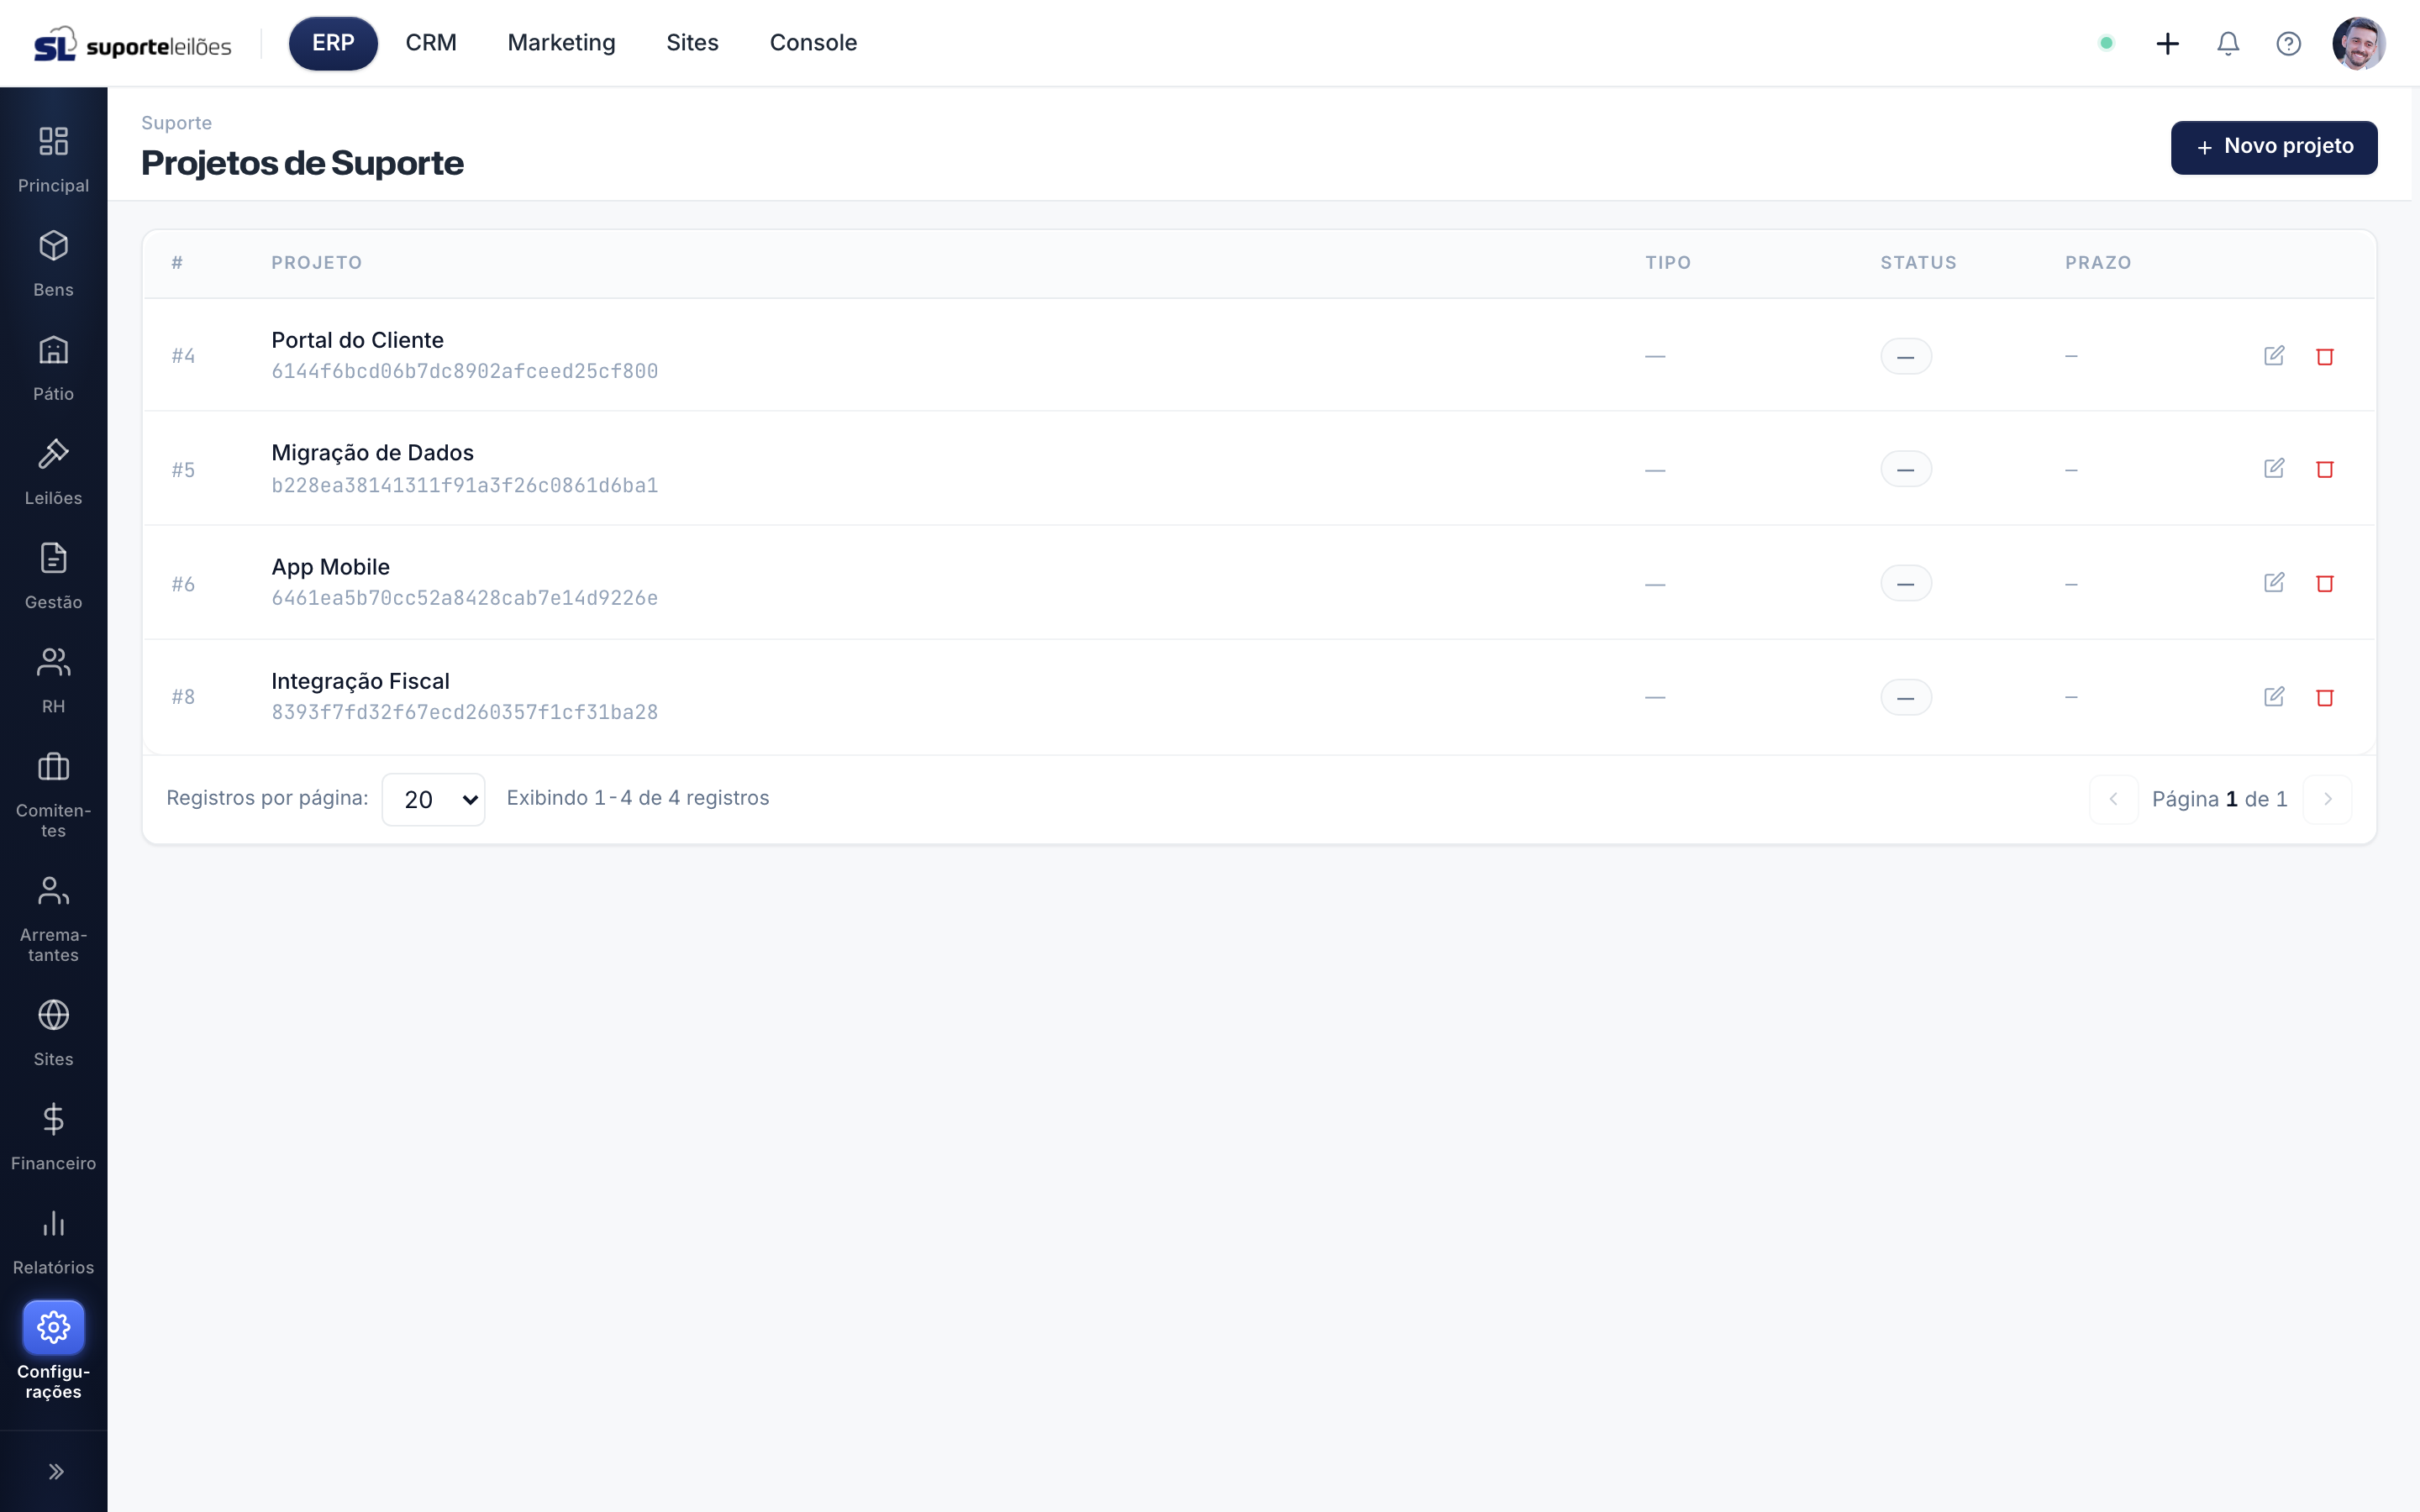The image size is (2420, 1512).
Task: Open Sites globe icon in sidebar
Action: click(x=53, y=1015)
